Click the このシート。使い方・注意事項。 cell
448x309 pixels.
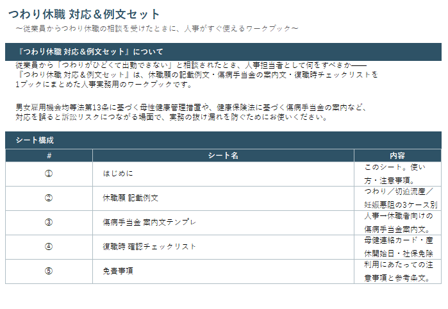coord(397,174)
